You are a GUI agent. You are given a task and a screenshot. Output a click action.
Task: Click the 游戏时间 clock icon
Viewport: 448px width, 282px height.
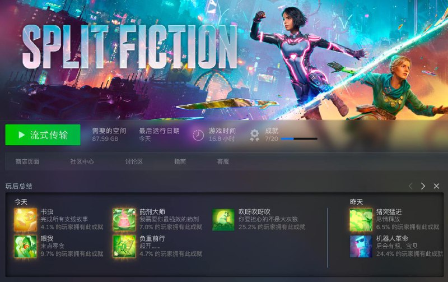[198, 135]
